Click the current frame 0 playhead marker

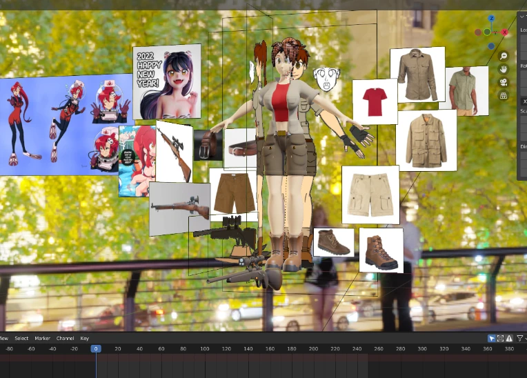click(x=96, y=349)
